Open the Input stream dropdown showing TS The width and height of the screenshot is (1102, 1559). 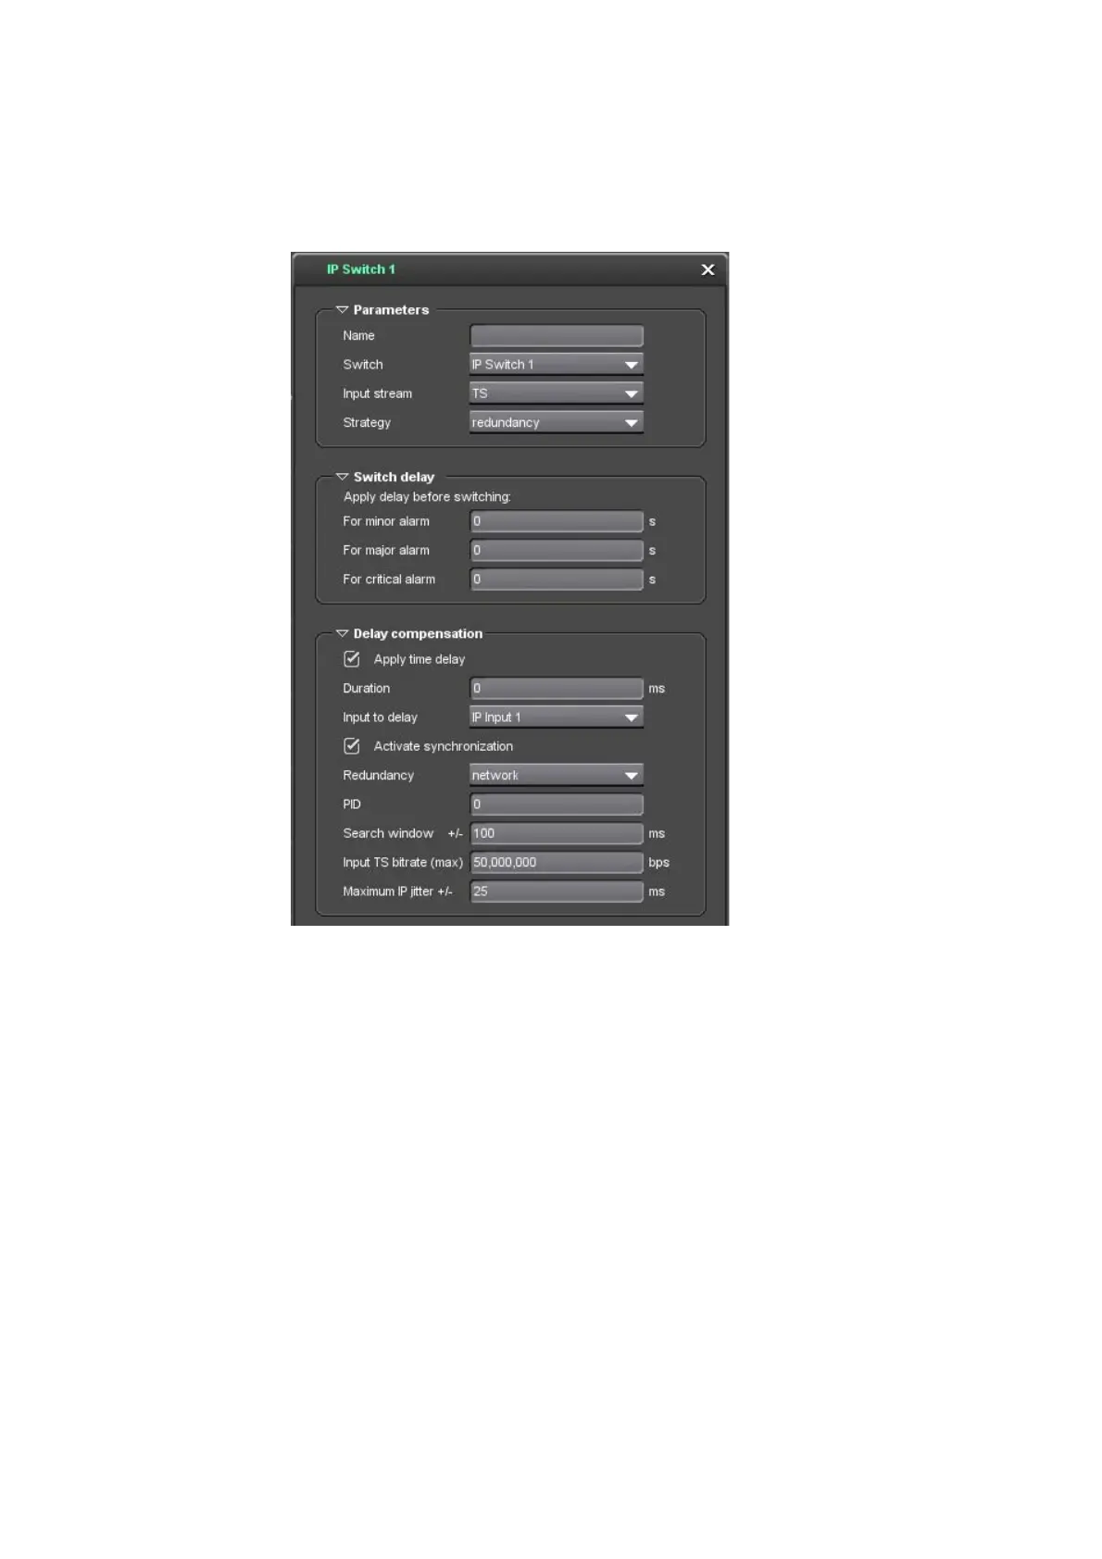(x=557, y=393)
